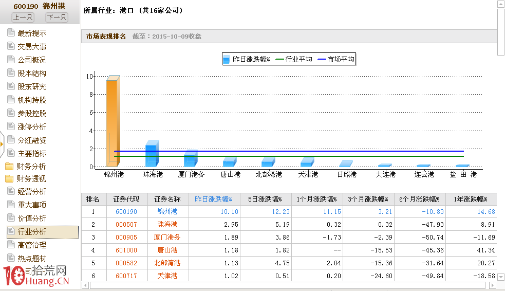This screenshot has width=505, height=291.
Task: Click the horizontal scrollbar left arrow
Action: pos(85,285)
